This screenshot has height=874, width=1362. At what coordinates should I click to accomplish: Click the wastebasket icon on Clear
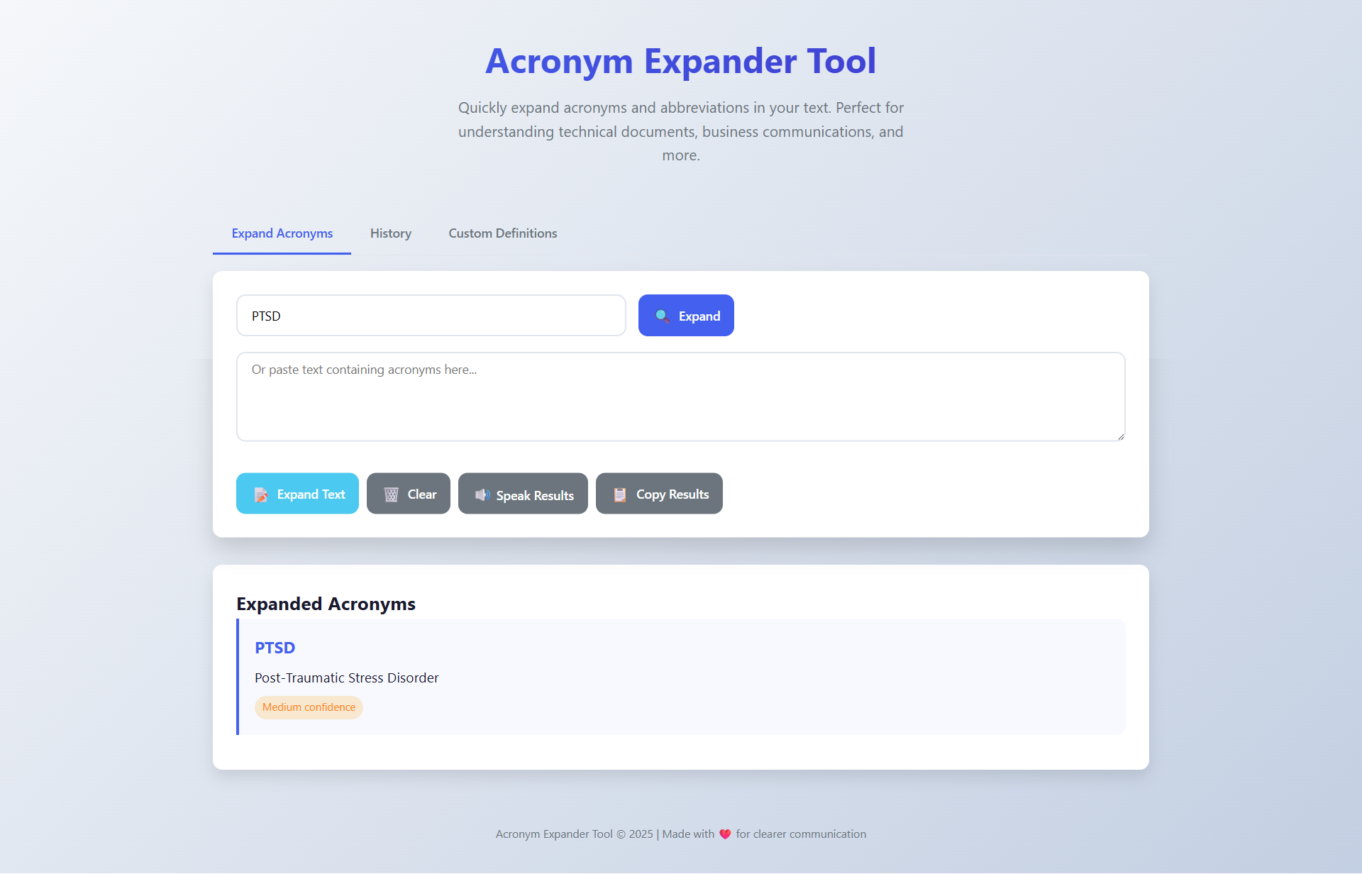391,495
